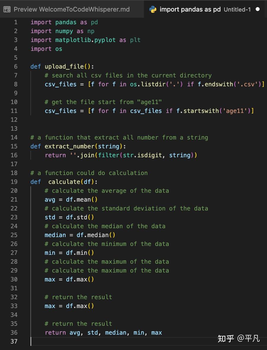The image size is (267, 350).
Task: Click the extract_number function definition
Action: pos(69,146)
